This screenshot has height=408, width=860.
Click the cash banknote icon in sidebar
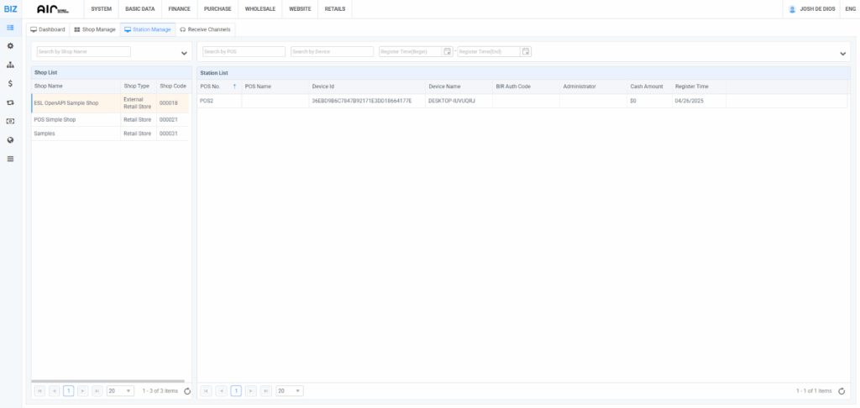click(10, 121)
